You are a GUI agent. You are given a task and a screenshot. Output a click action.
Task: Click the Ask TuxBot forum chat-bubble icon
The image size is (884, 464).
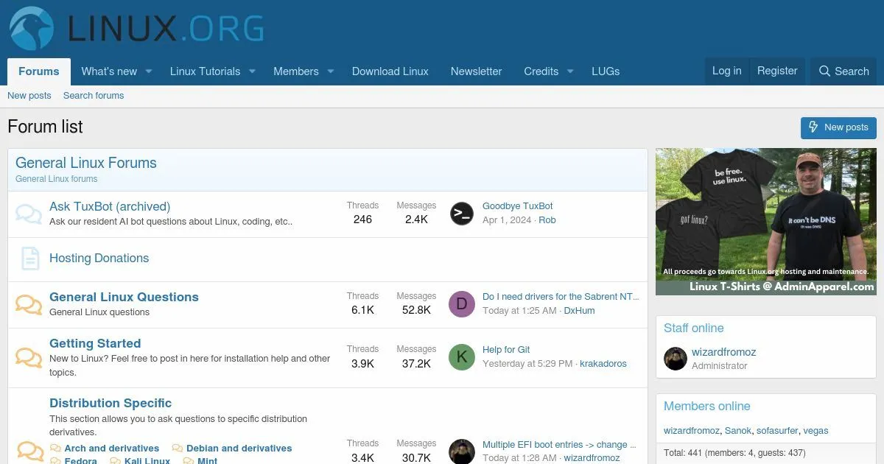[x=29, y=214]
